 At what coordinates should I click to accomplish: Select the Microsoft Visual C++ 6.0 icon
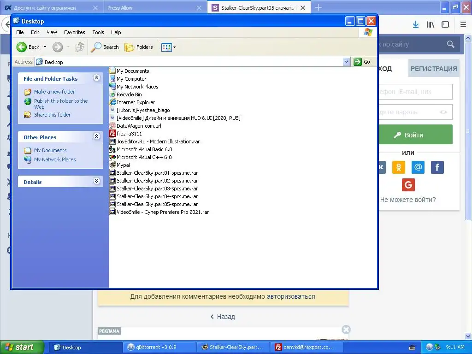pos(112,157)
